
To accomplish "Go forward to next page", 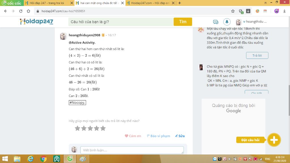I will [x=13, y=11].
